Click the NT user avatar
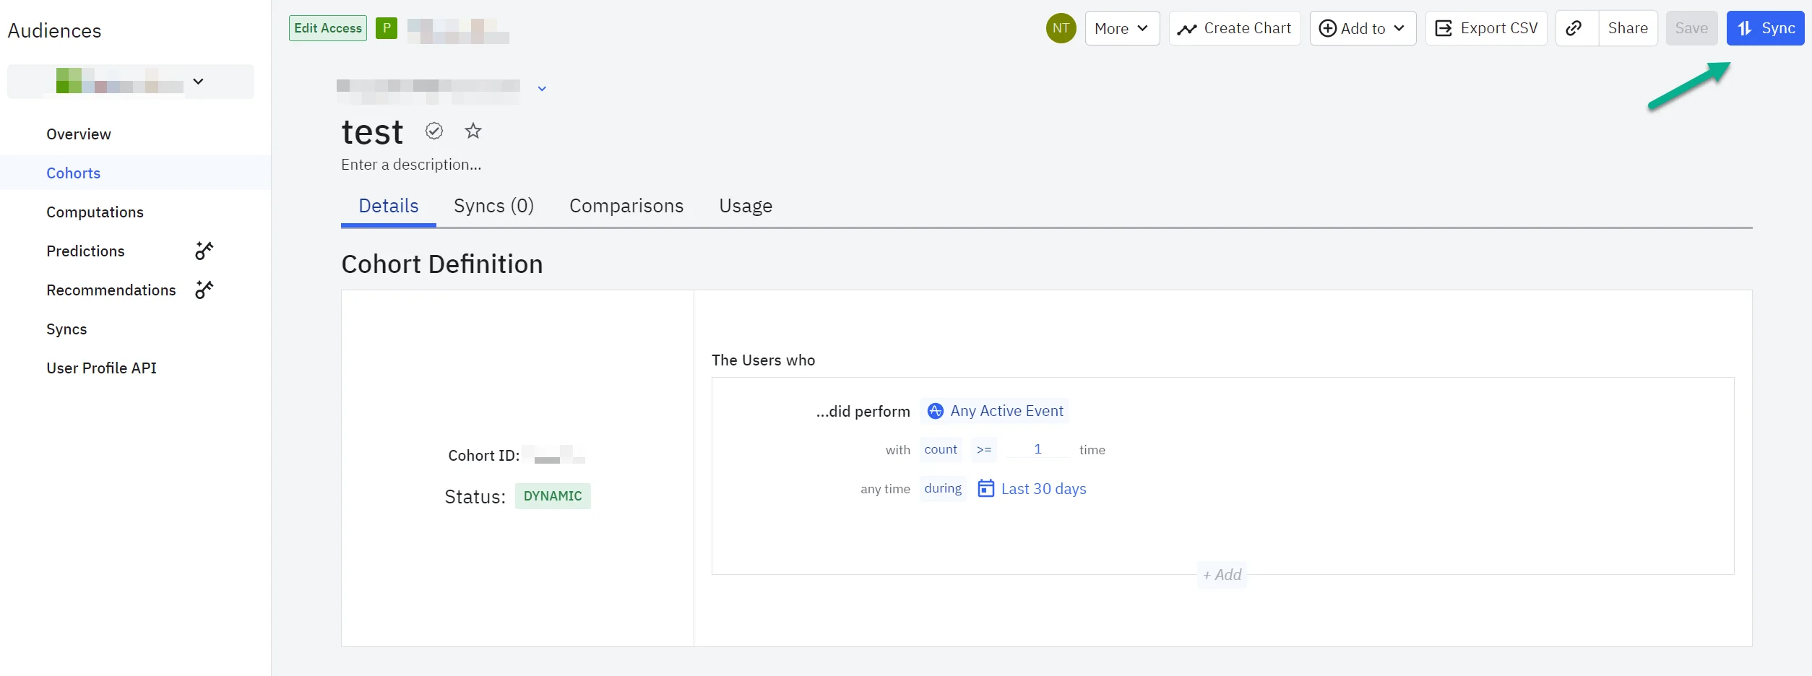 click(x=1061, y=28)
